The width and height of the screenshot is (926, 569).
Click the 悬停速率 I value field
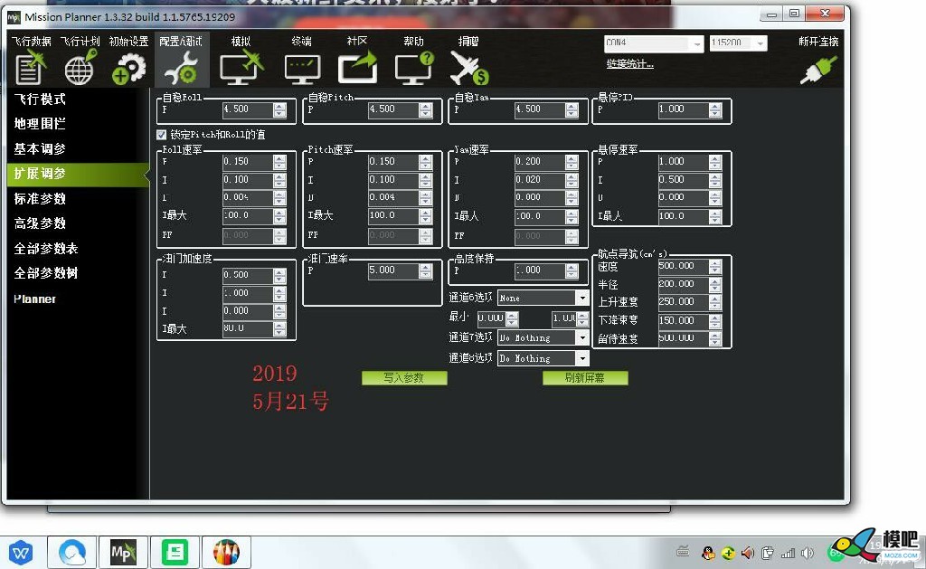[684, 180]
